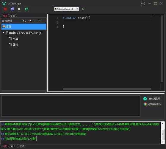The width and height of the screenshot is (166, 149).
Task: Click the white format toolbar icon
Action: 19,9
